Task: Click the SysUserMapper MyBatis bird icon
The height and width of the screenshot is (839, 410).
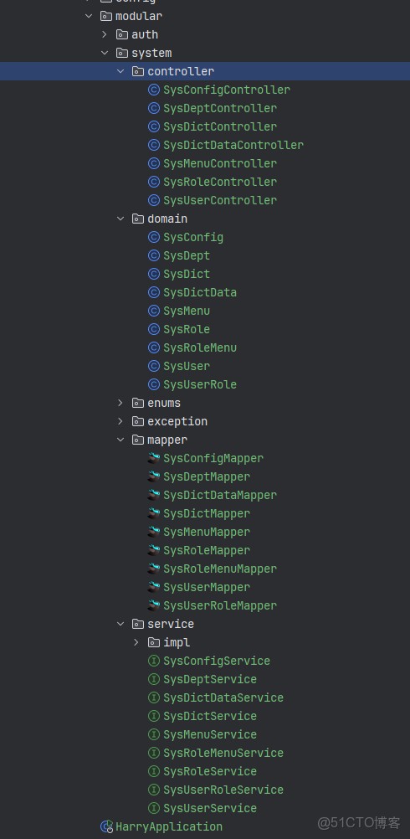Action: tap(153, 587)
